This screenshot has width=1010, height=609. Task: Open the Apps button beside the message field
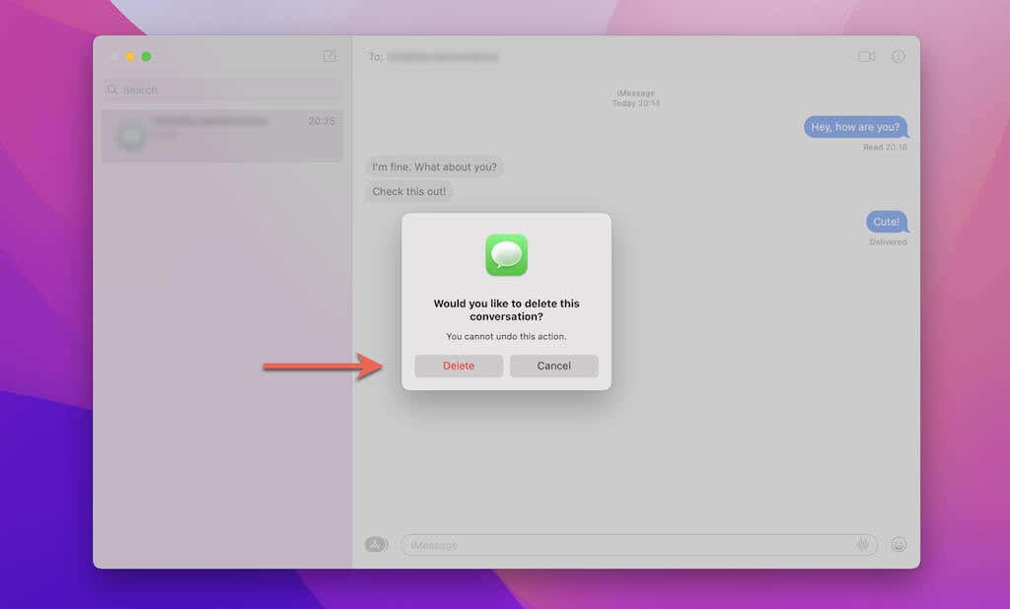click(x=376, y=545)
